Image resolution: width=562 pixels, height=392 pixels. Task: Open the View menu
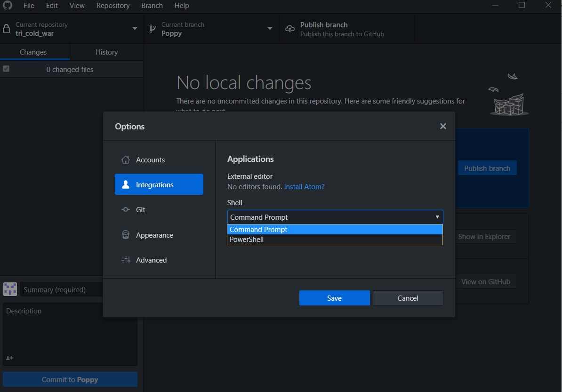pyautogui.click(x=77, y=5)
